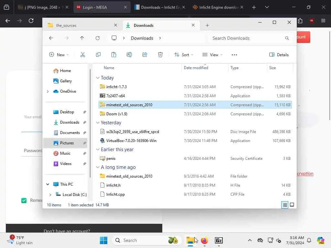Go up one folder level
The width and height of the screenshot is (331, 248).
pos(82,38)
